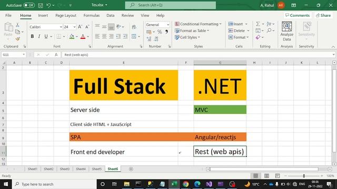
Task: Open the Conditional Formatting dropdown
Action: (198, 24)
